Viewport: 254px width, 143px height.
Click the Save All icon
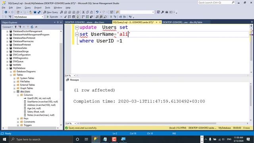click(x=39, y=12)
